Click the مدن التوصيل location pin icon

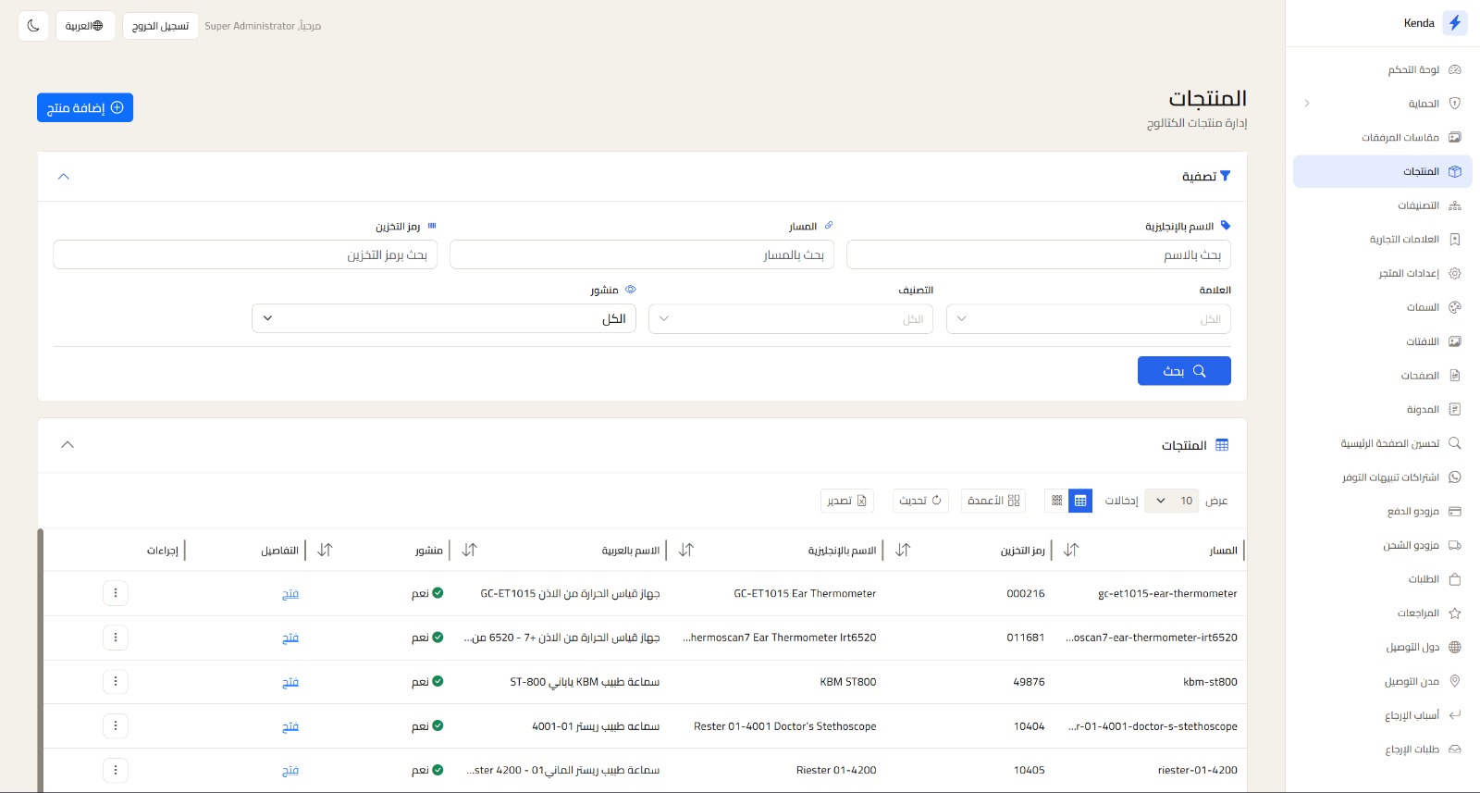(x=1454, y=681)
